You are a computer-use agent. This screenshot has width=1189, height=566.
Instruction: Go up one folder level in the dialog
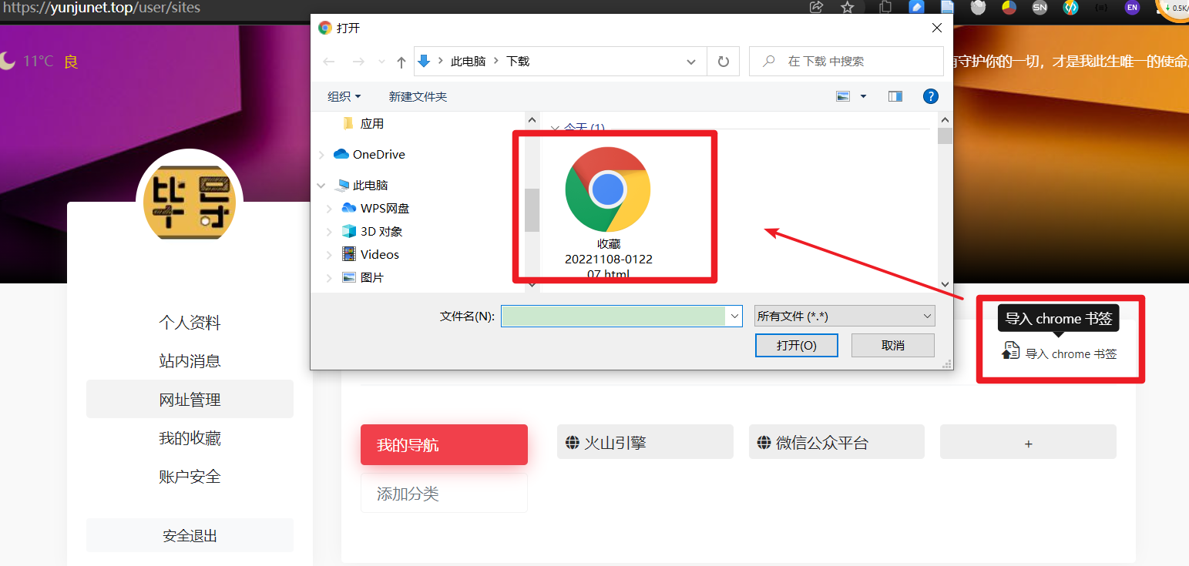[x=401, y=62]
